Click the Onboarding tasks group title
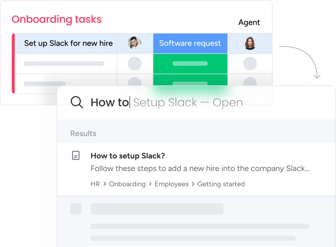The width and height of the screenshot is (336, 247). [x=56, y=19]
